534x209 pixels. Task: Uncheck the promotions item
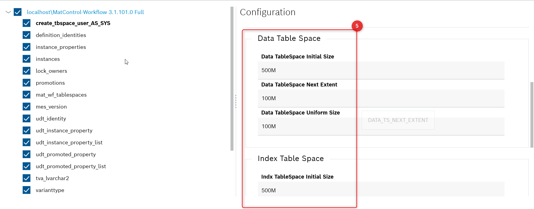(27, 83)
